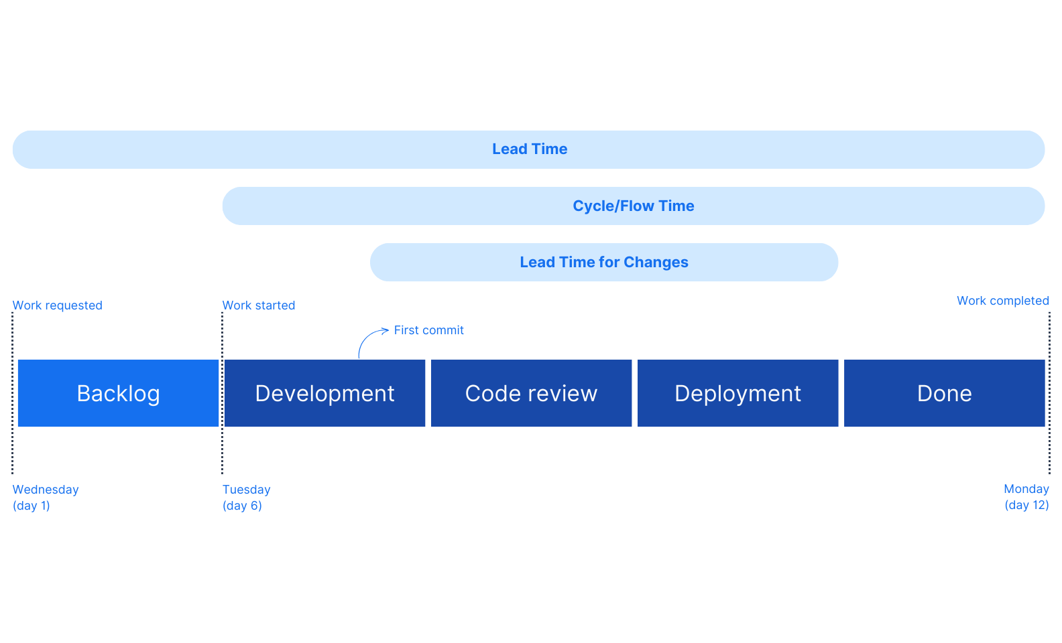Open the Code review stage block
The width and height of the screenshot is (1062, 643).
pyautogui.click(x=531, y=393)
